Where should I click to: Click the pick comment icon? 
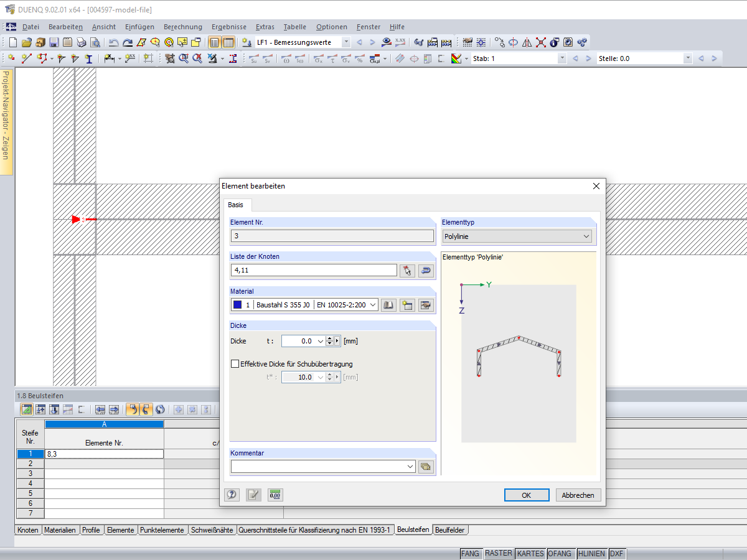(426, 467)
